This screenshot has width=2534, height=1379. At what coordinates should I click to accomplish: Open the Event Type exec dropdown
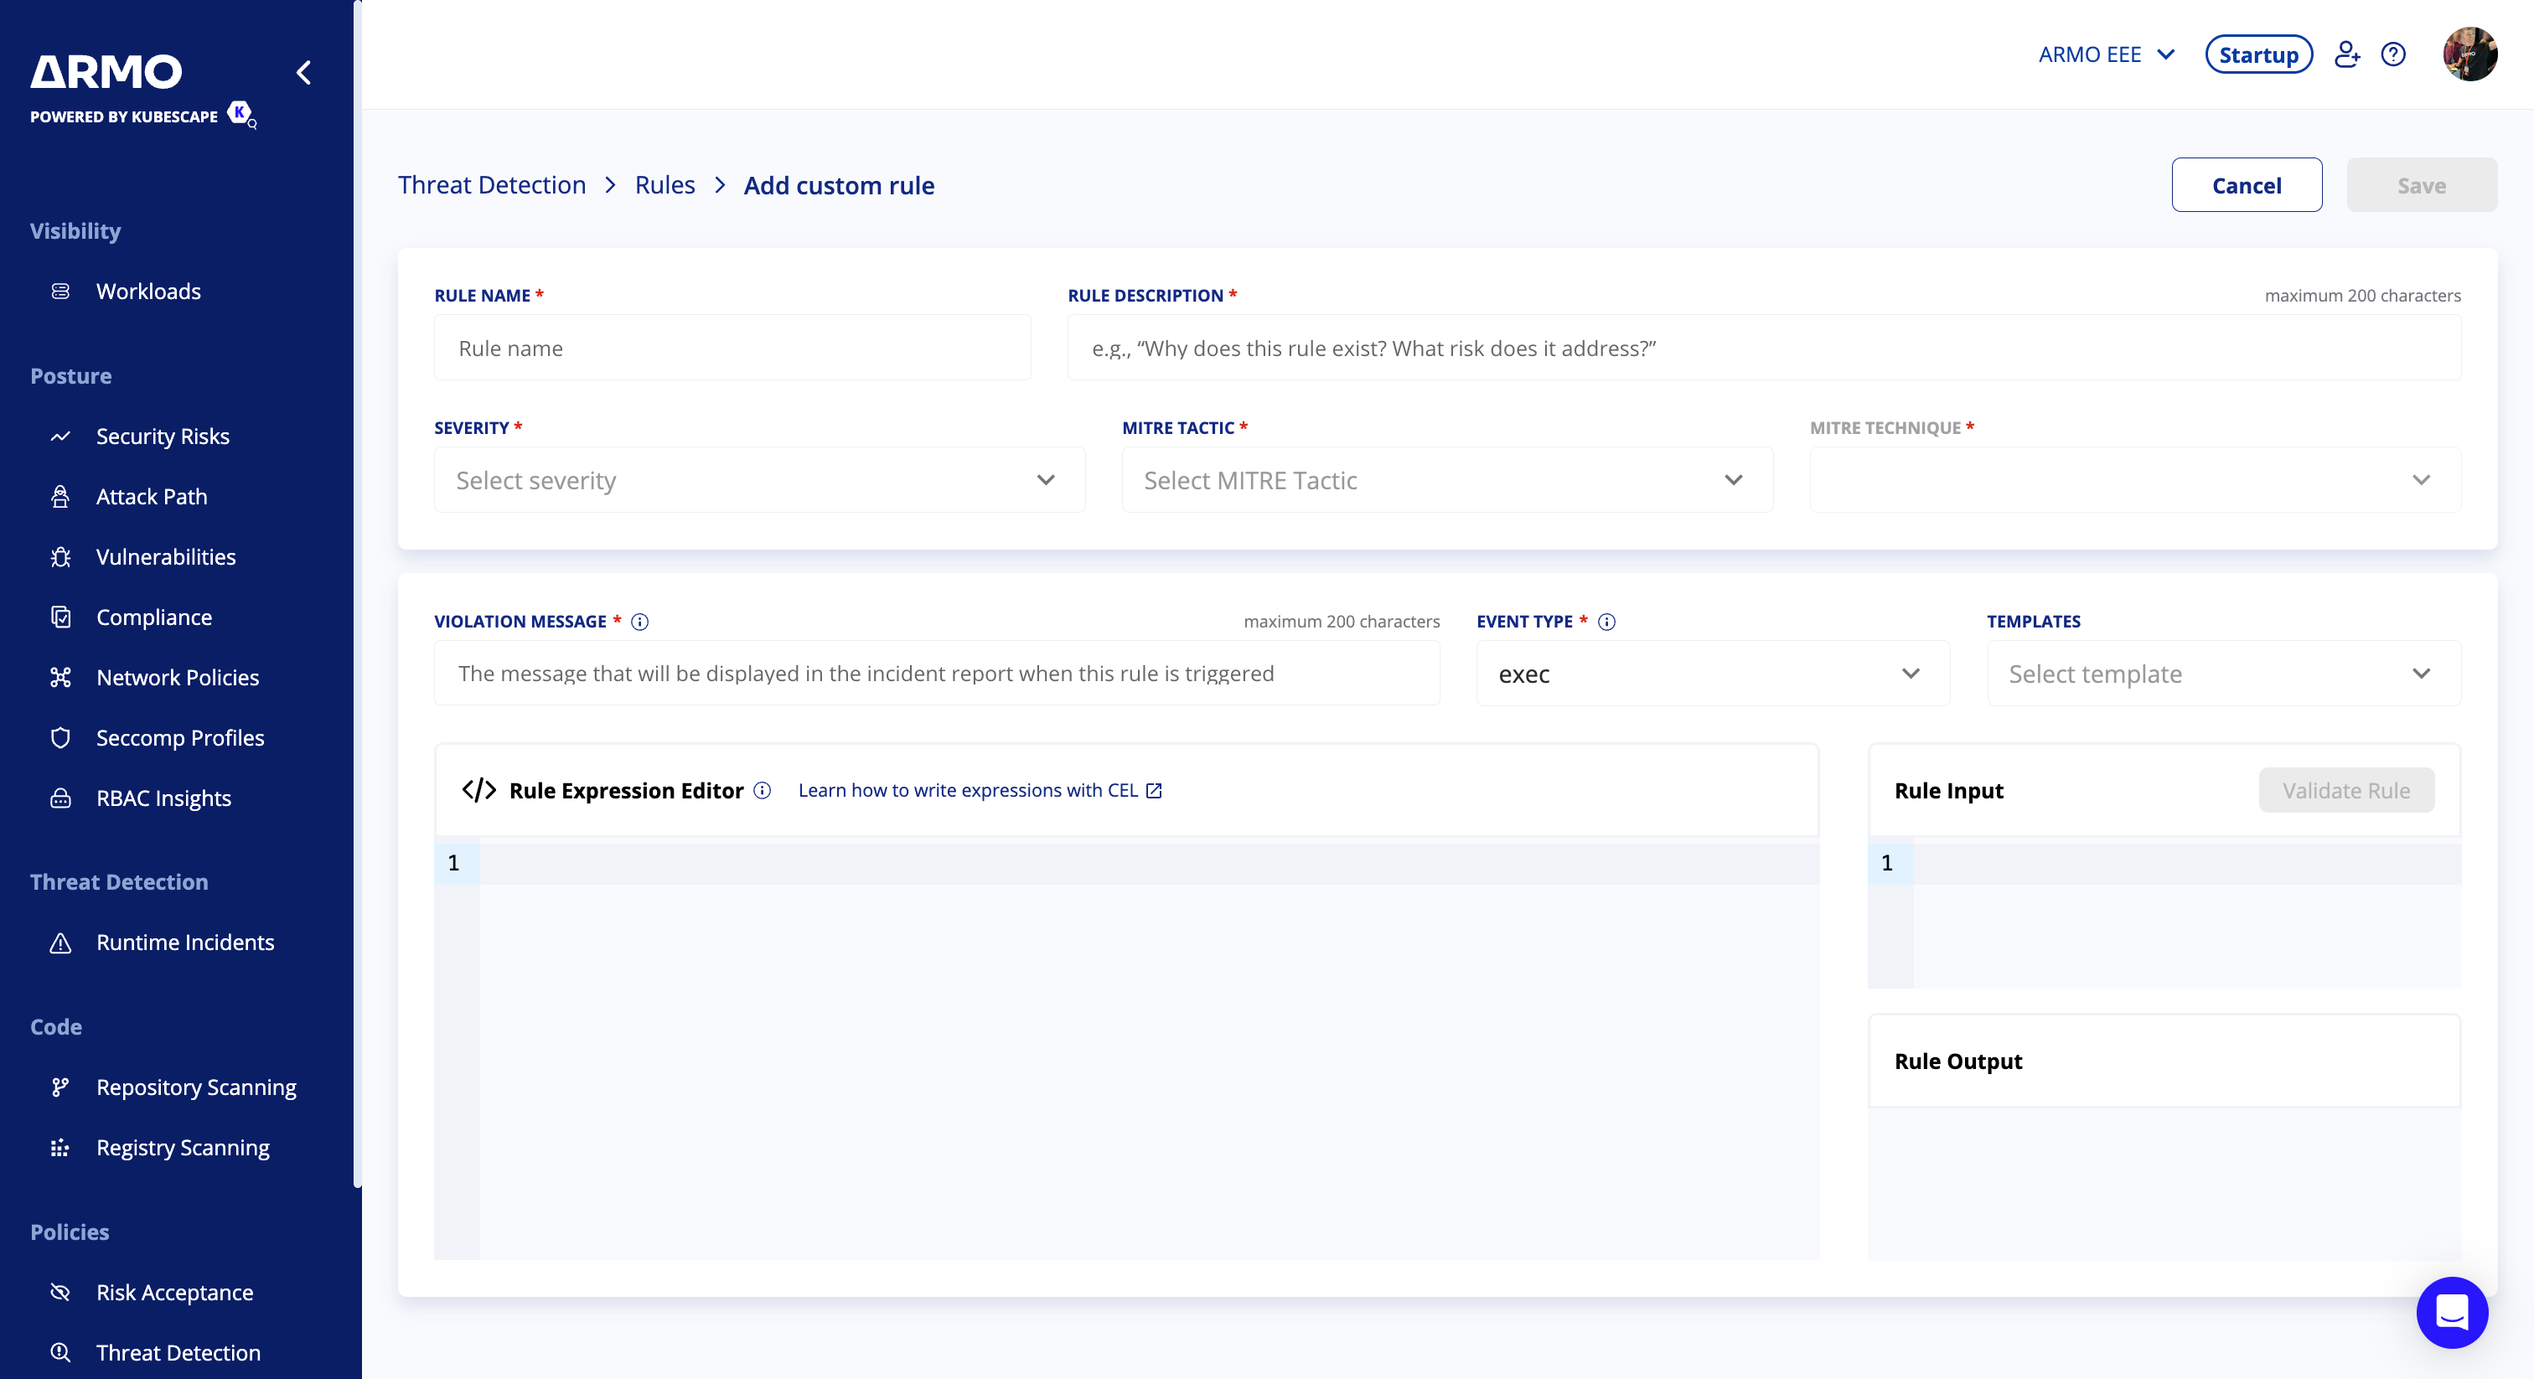tap(1713, 674)
